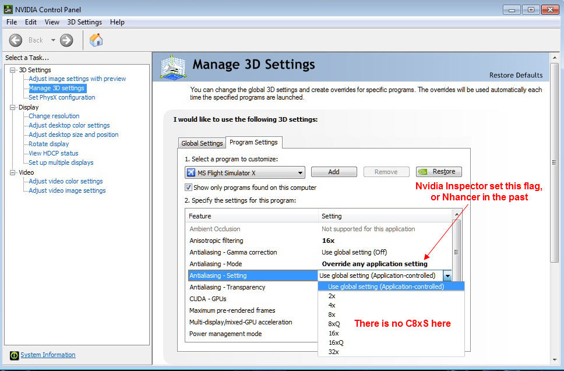Open the back history dropdown arrow
Screen dimensions: 564x371
pos(53,40)
